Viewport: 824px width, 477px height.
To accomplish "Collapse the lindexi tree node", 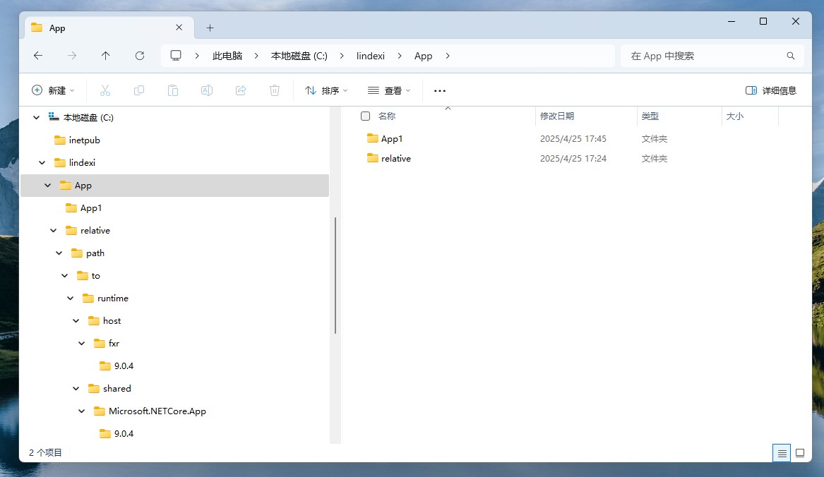I will [42, 163].
